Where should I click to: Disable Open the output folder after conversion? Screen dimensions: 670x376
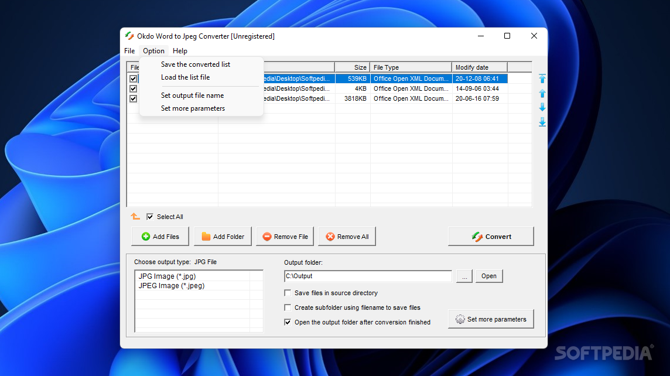(x=288, y=322)
